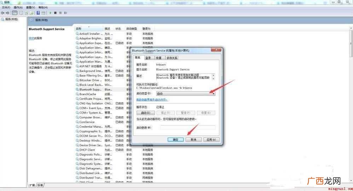Click the services list vertical scrollbar
The width and height of the screenshot is (353, 191).
click(x=351, y=105)
